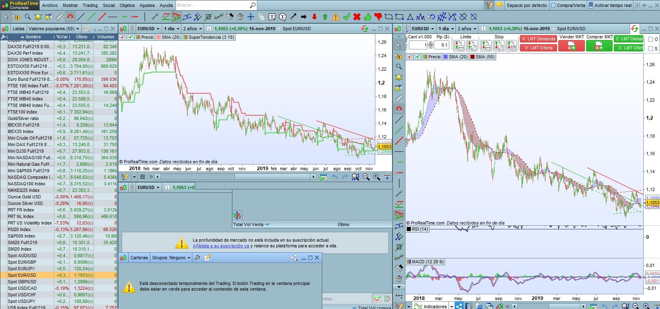This screenshot has width=660, height=309.
Task: Open the 1 día timeframe dropdown in left chart
Action: 172,29
